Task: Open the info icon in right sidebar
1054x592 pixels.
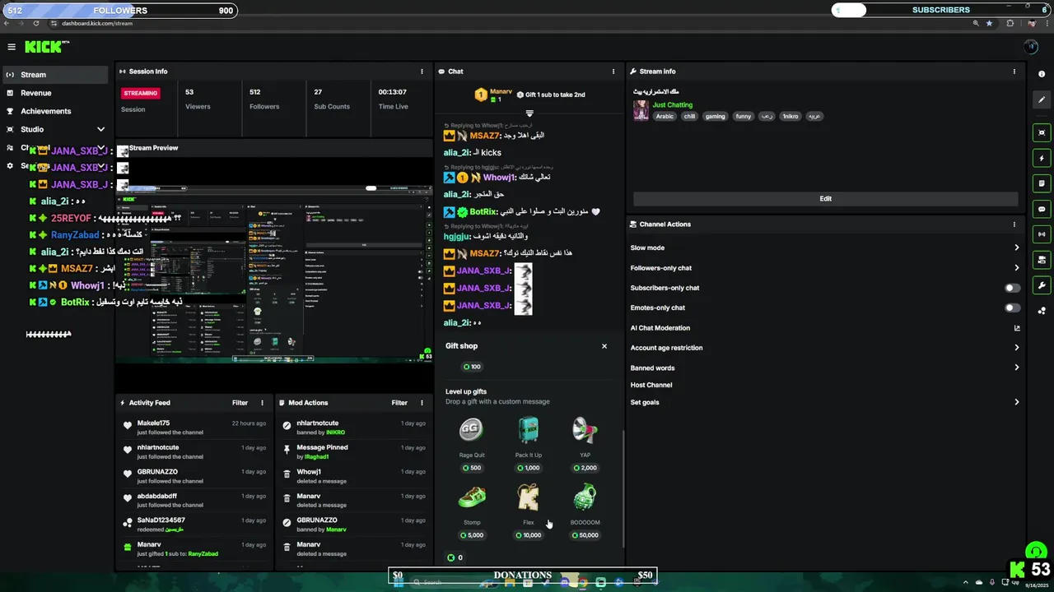Action: pyautogui.click(x=1042, y=74)
